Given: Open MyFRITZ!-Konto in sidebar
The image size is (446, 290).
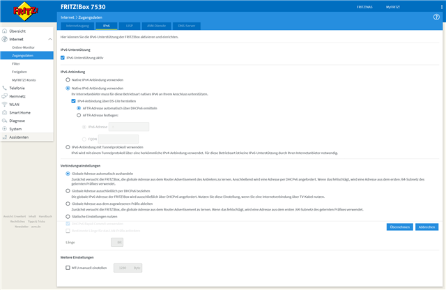Looking at the screenshot, I should pyautogui.click(x=24, y=80).
